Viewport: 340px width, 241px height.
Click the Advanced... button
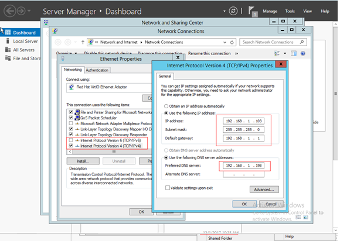[x=264, y=190]
